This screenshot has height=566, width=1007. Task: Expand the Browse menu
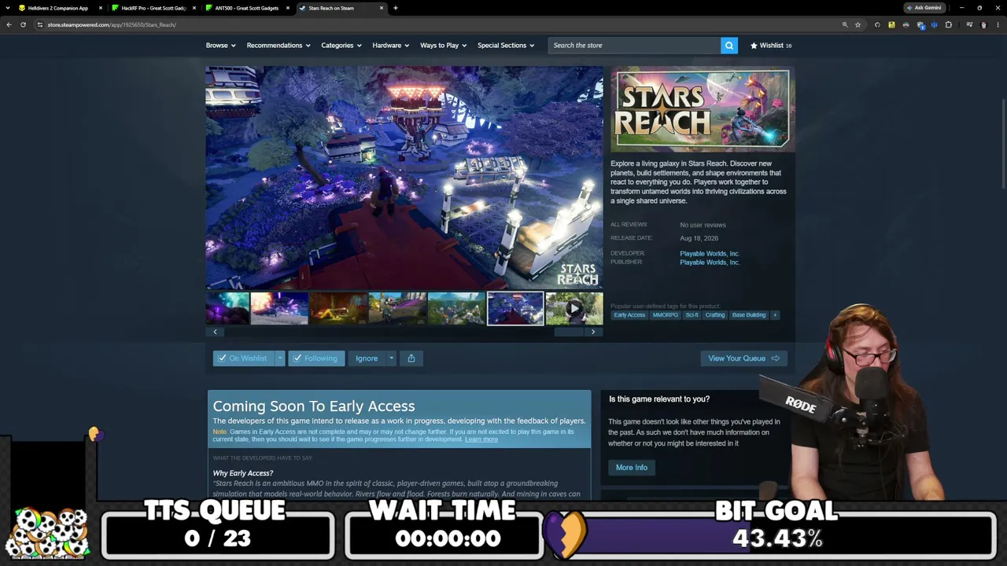click(x=220, y=46)
